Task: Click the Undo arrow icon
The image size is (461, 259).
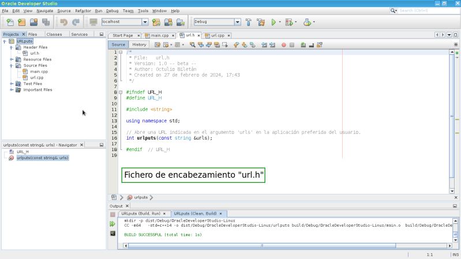Action: 63,22
